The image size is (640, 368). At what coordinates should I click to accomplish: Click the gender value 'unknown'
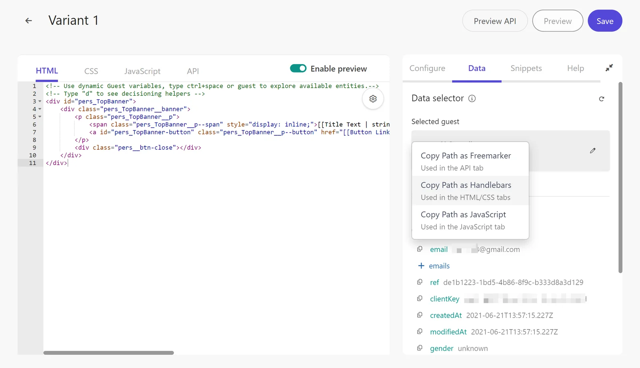473,348
